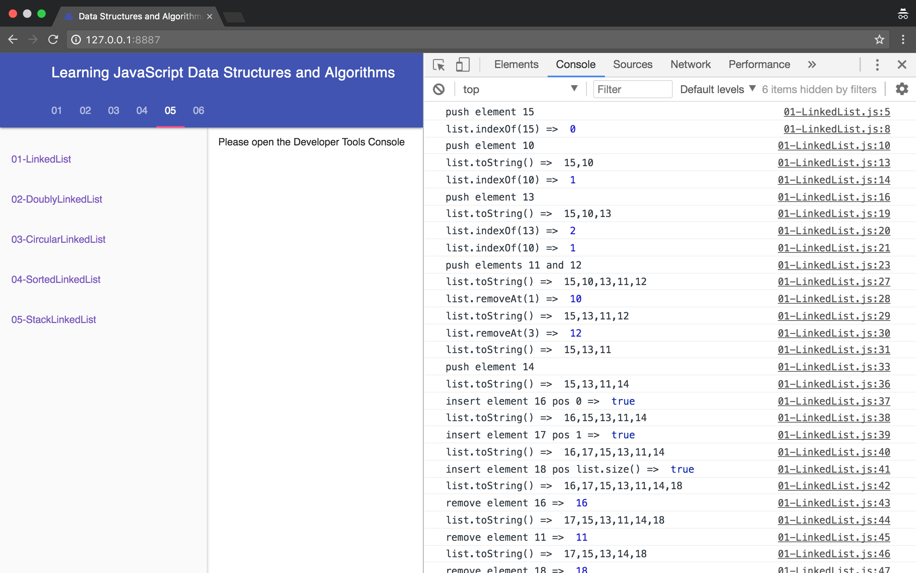
Task: Open the 02-DoublyLinkedList link
Action: (57, 199)
